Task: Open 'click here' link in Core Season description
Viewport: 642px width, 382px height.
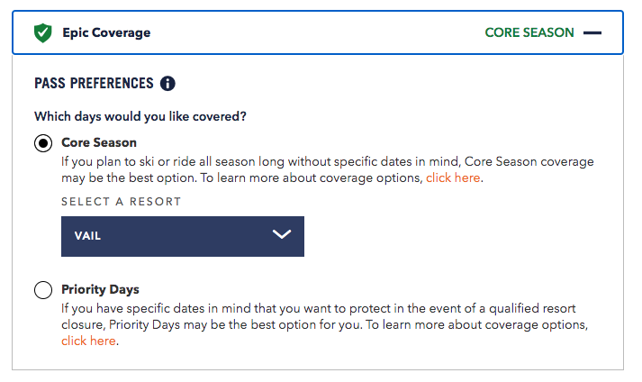Action: click(454, 178)
